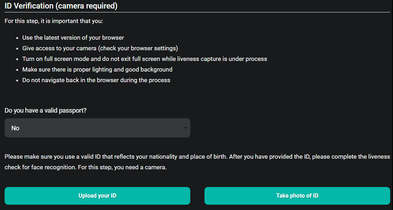
Task: Click 'Do not navigate back' instruction
Action: [x=96, y=80]
